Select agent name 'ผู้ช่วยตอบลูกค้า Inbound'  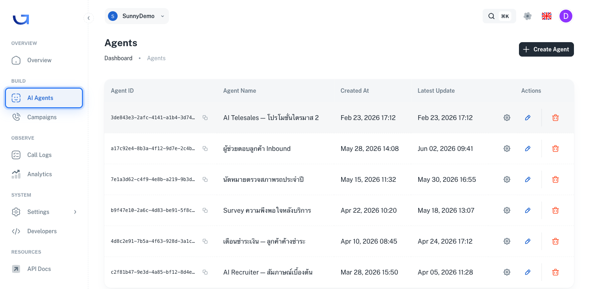point(257,149)
